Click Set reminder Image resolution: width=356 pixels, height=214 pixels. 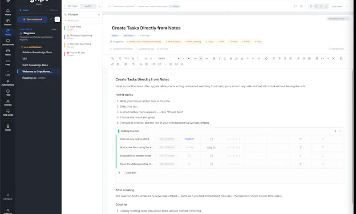336,49
